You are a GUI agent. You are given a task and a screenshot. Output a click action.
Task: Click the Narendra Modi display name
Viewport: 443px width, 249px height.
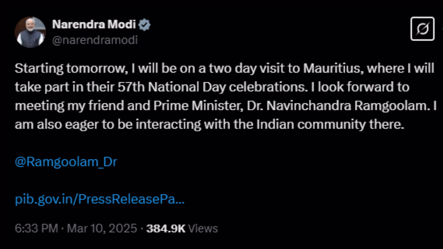[95, 25]
